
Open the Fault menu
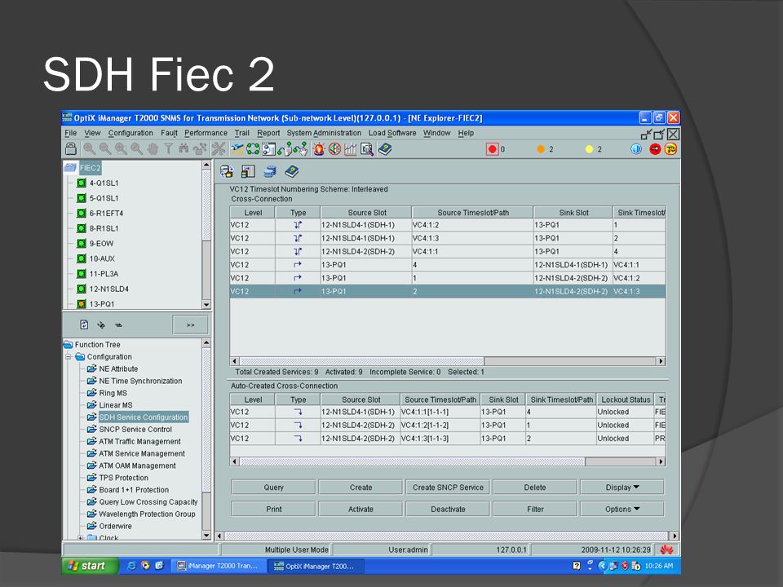point(169,133)
